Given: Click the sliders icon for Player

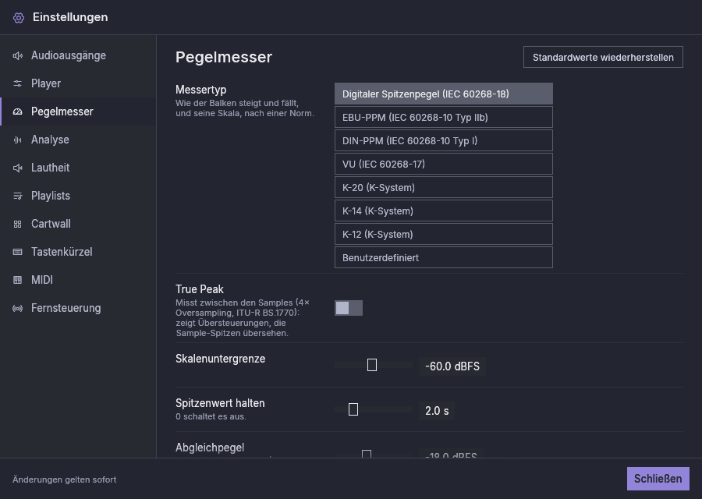Looking at the screenshot, I should click(x=17, y=83).
